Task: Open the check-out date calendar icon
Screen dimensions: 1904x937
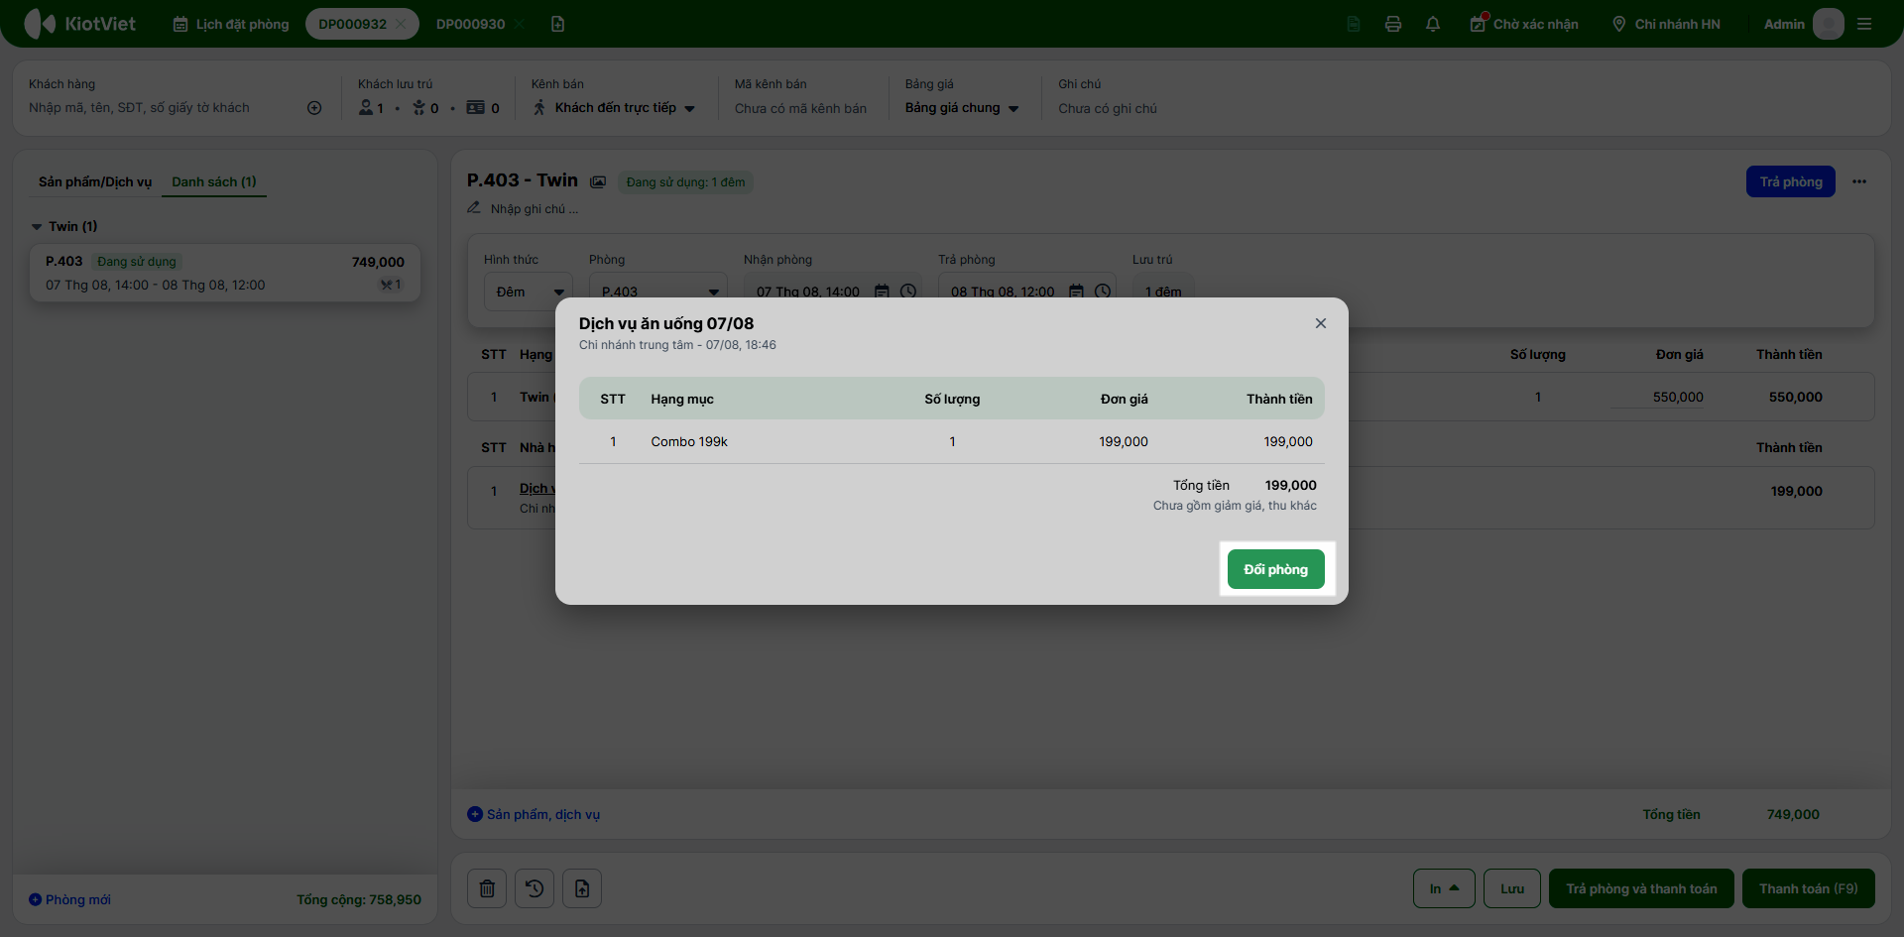Action: coord(1076,292)
